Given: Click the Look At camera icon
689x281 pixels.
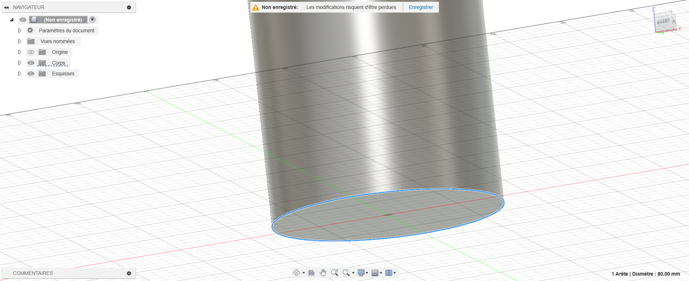Looking at the screenshot, I should pyautogui.click(x=311, y=273).
